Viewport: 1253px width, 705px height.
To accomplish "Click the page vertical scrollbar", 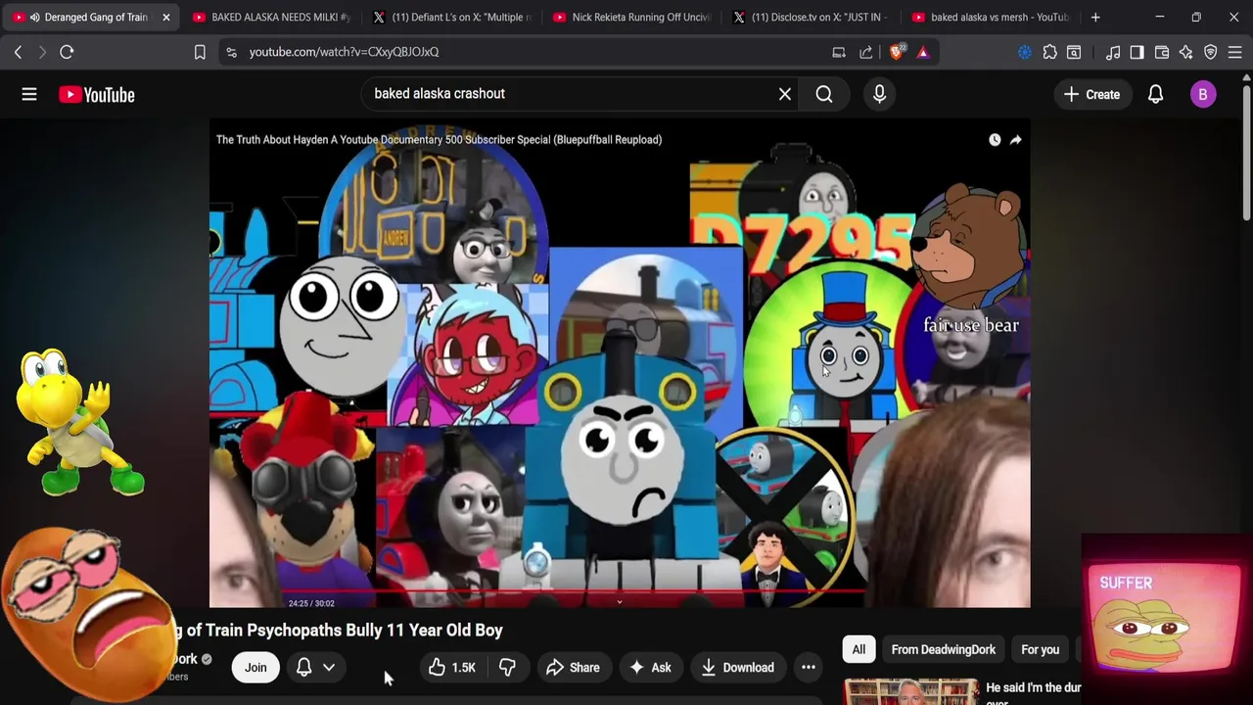I will click(x=1246, y=152).
